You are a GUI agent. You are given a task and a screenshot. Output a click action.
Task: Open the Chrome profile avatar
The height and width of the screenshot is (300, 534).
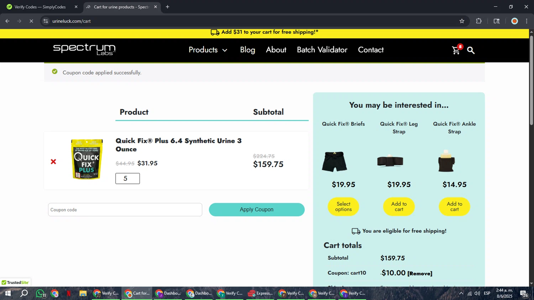[514, 21]
